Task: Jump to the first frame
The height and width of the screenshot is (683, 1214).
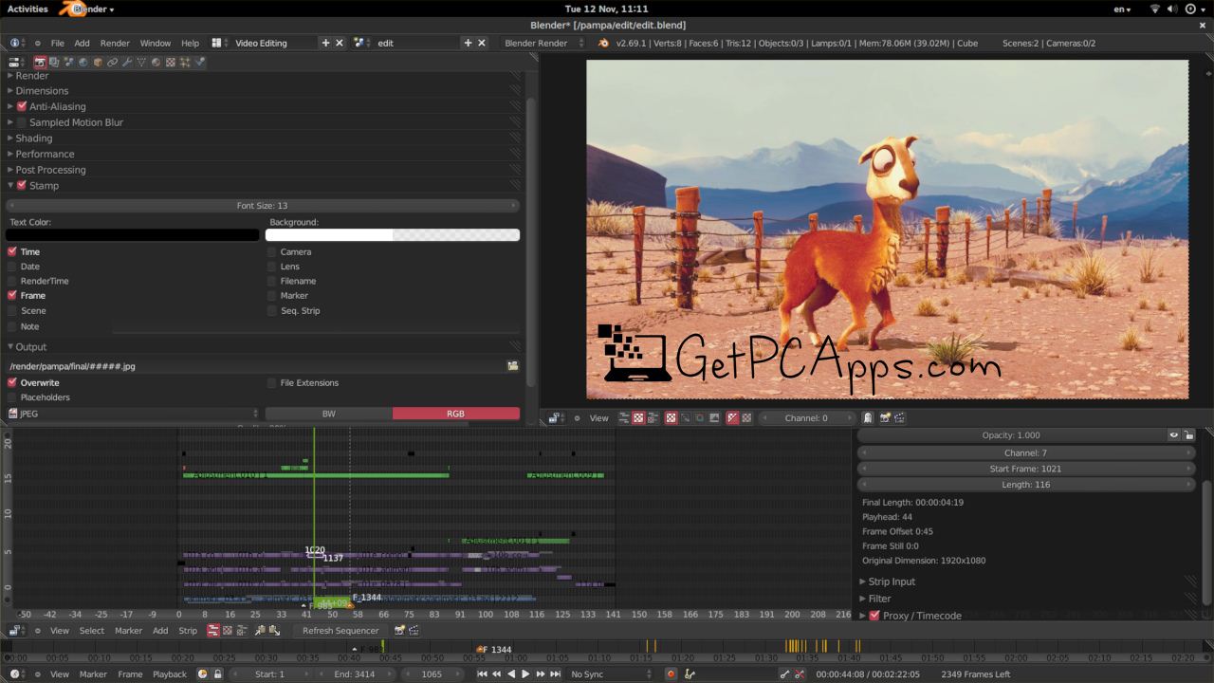Action: tap(482, 674)
